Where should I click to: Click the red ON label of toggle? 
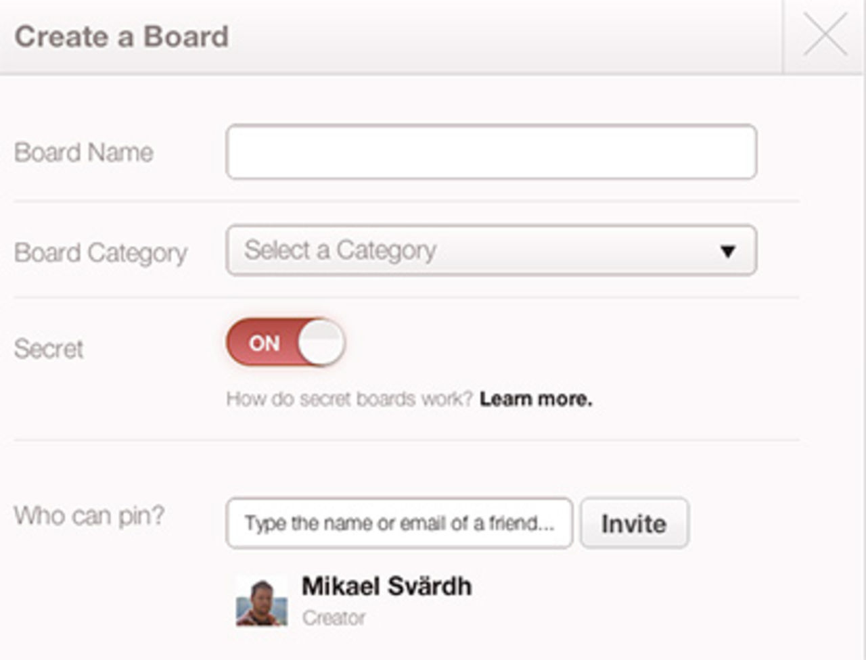pyautogui.click(x=264, y=344)
